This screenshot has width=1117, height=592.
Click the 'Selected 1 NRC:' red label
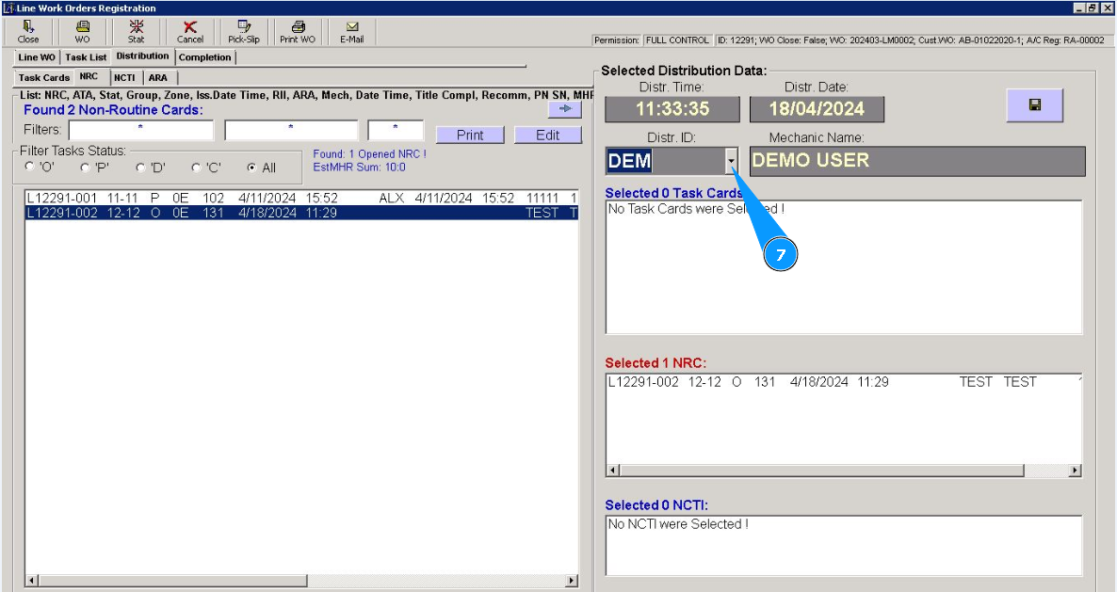[x=656, y=363]
